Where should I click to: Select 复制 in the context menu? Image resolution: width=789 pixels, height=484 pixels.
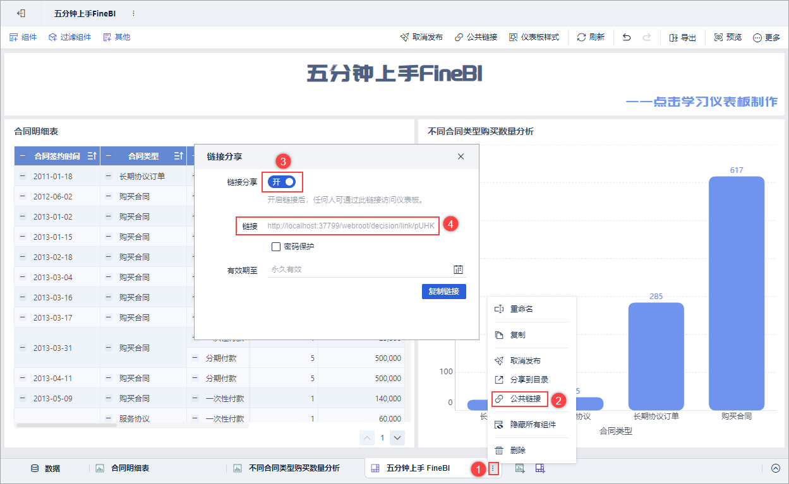(531, 335)
